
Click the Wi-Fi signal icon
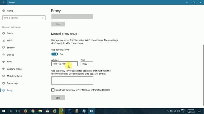pyautogui.click(x=4, y=41)
